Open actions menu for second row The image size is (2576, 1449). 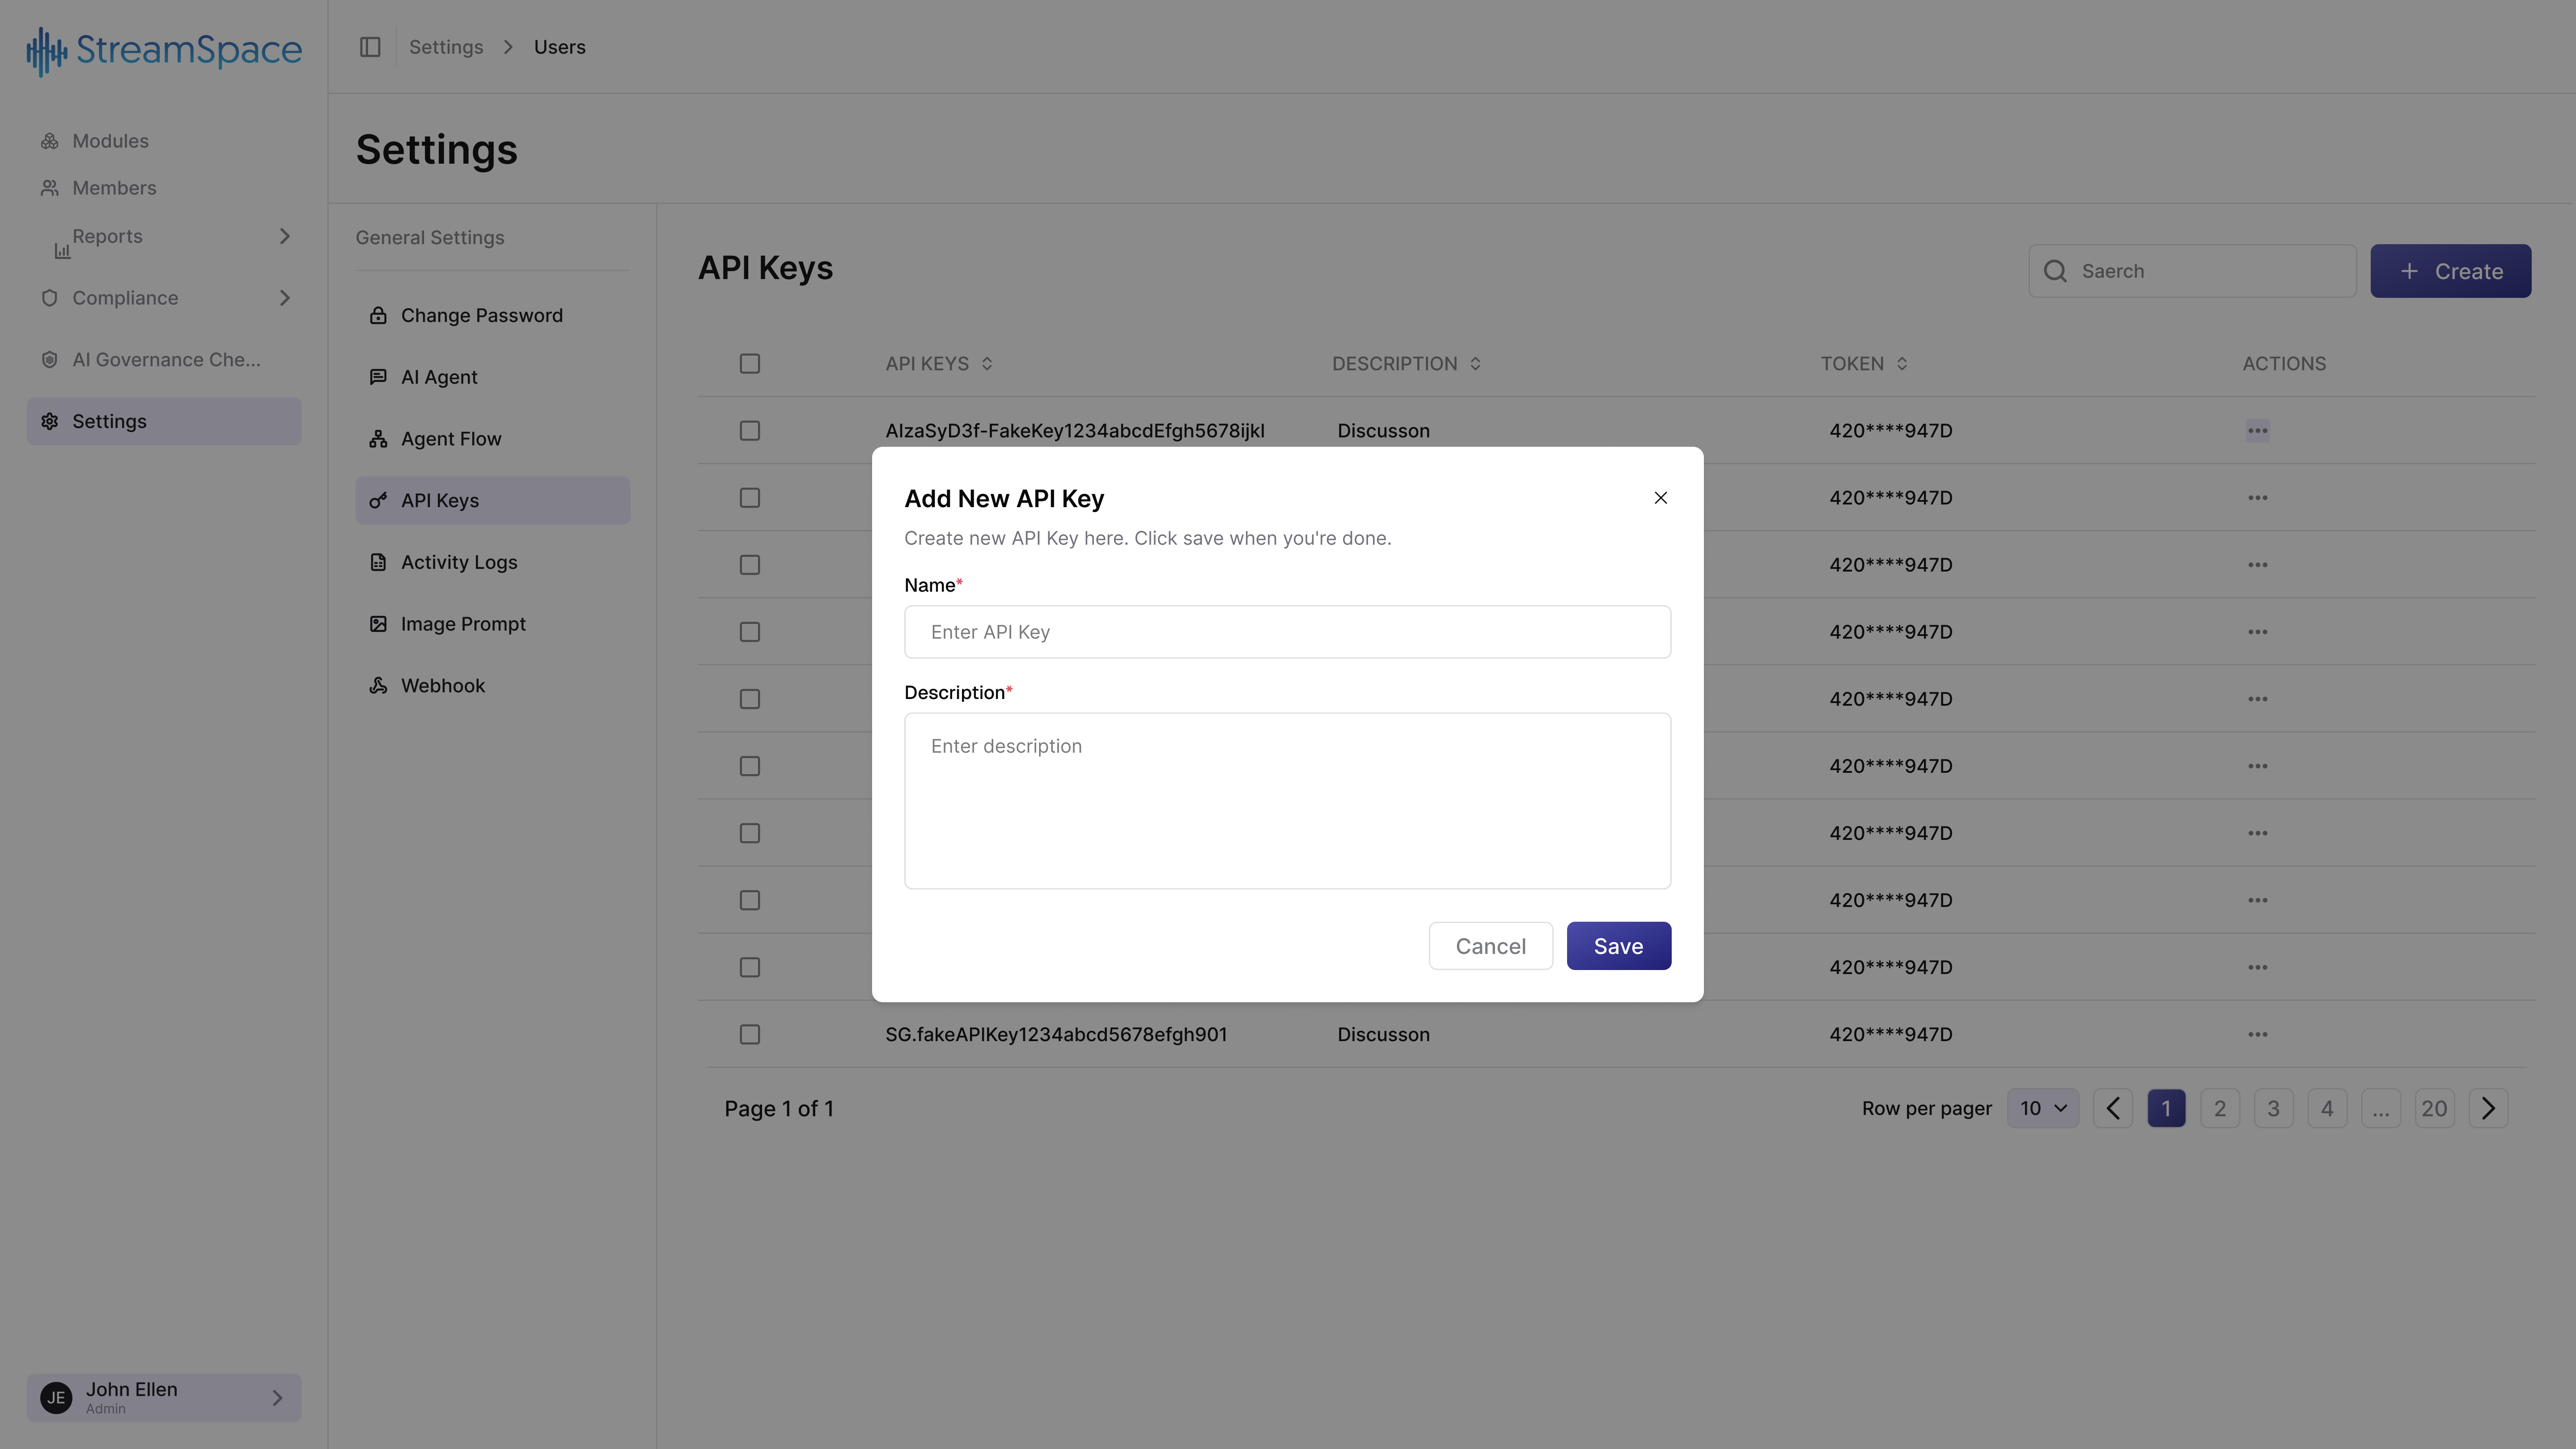(x=2258, y=498)
